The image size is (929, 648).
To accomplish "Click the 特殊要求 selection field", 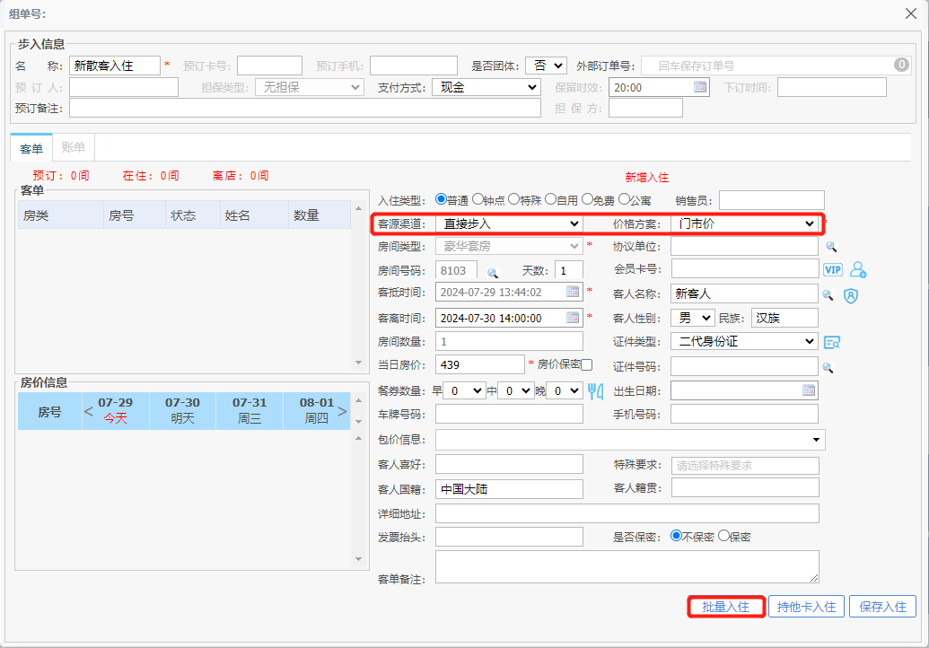I will pos(745,466).
